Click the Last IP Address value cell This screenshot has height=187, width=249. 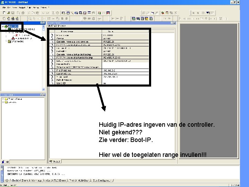125,73
